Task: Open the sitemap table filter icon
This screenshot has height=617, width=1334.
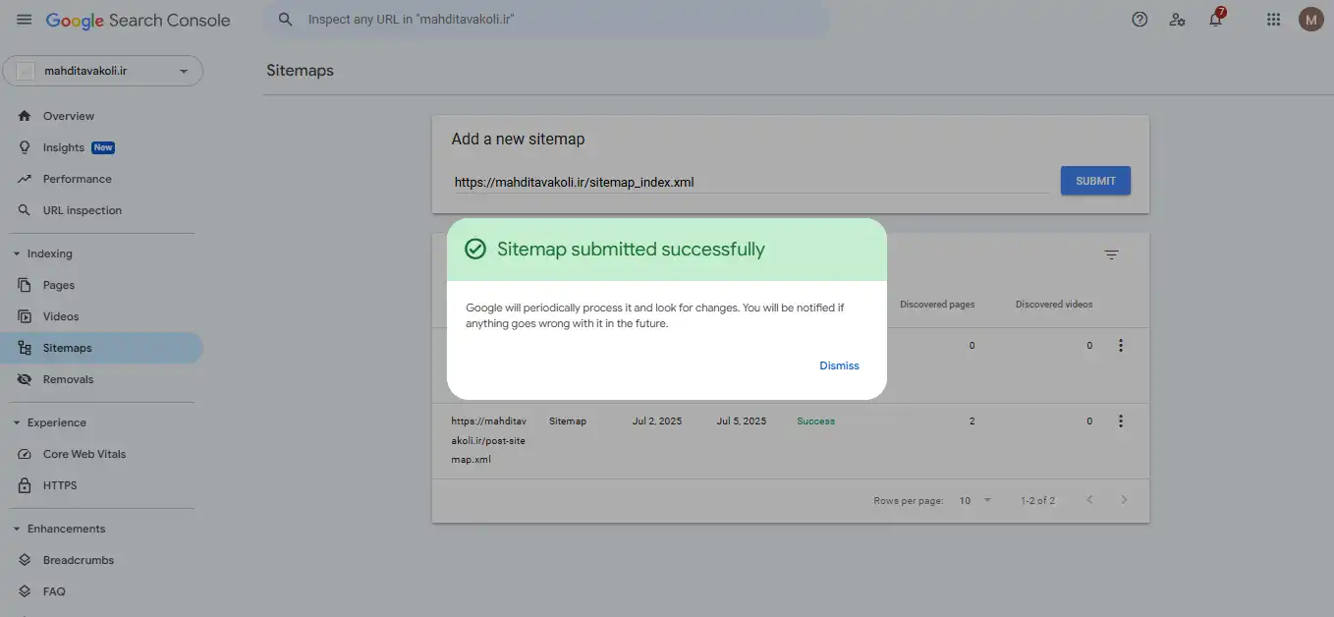Action: 1111,254
